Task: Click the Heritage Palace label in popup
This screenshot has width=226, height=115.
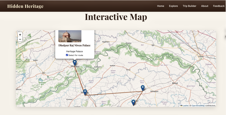Action: 74,51
